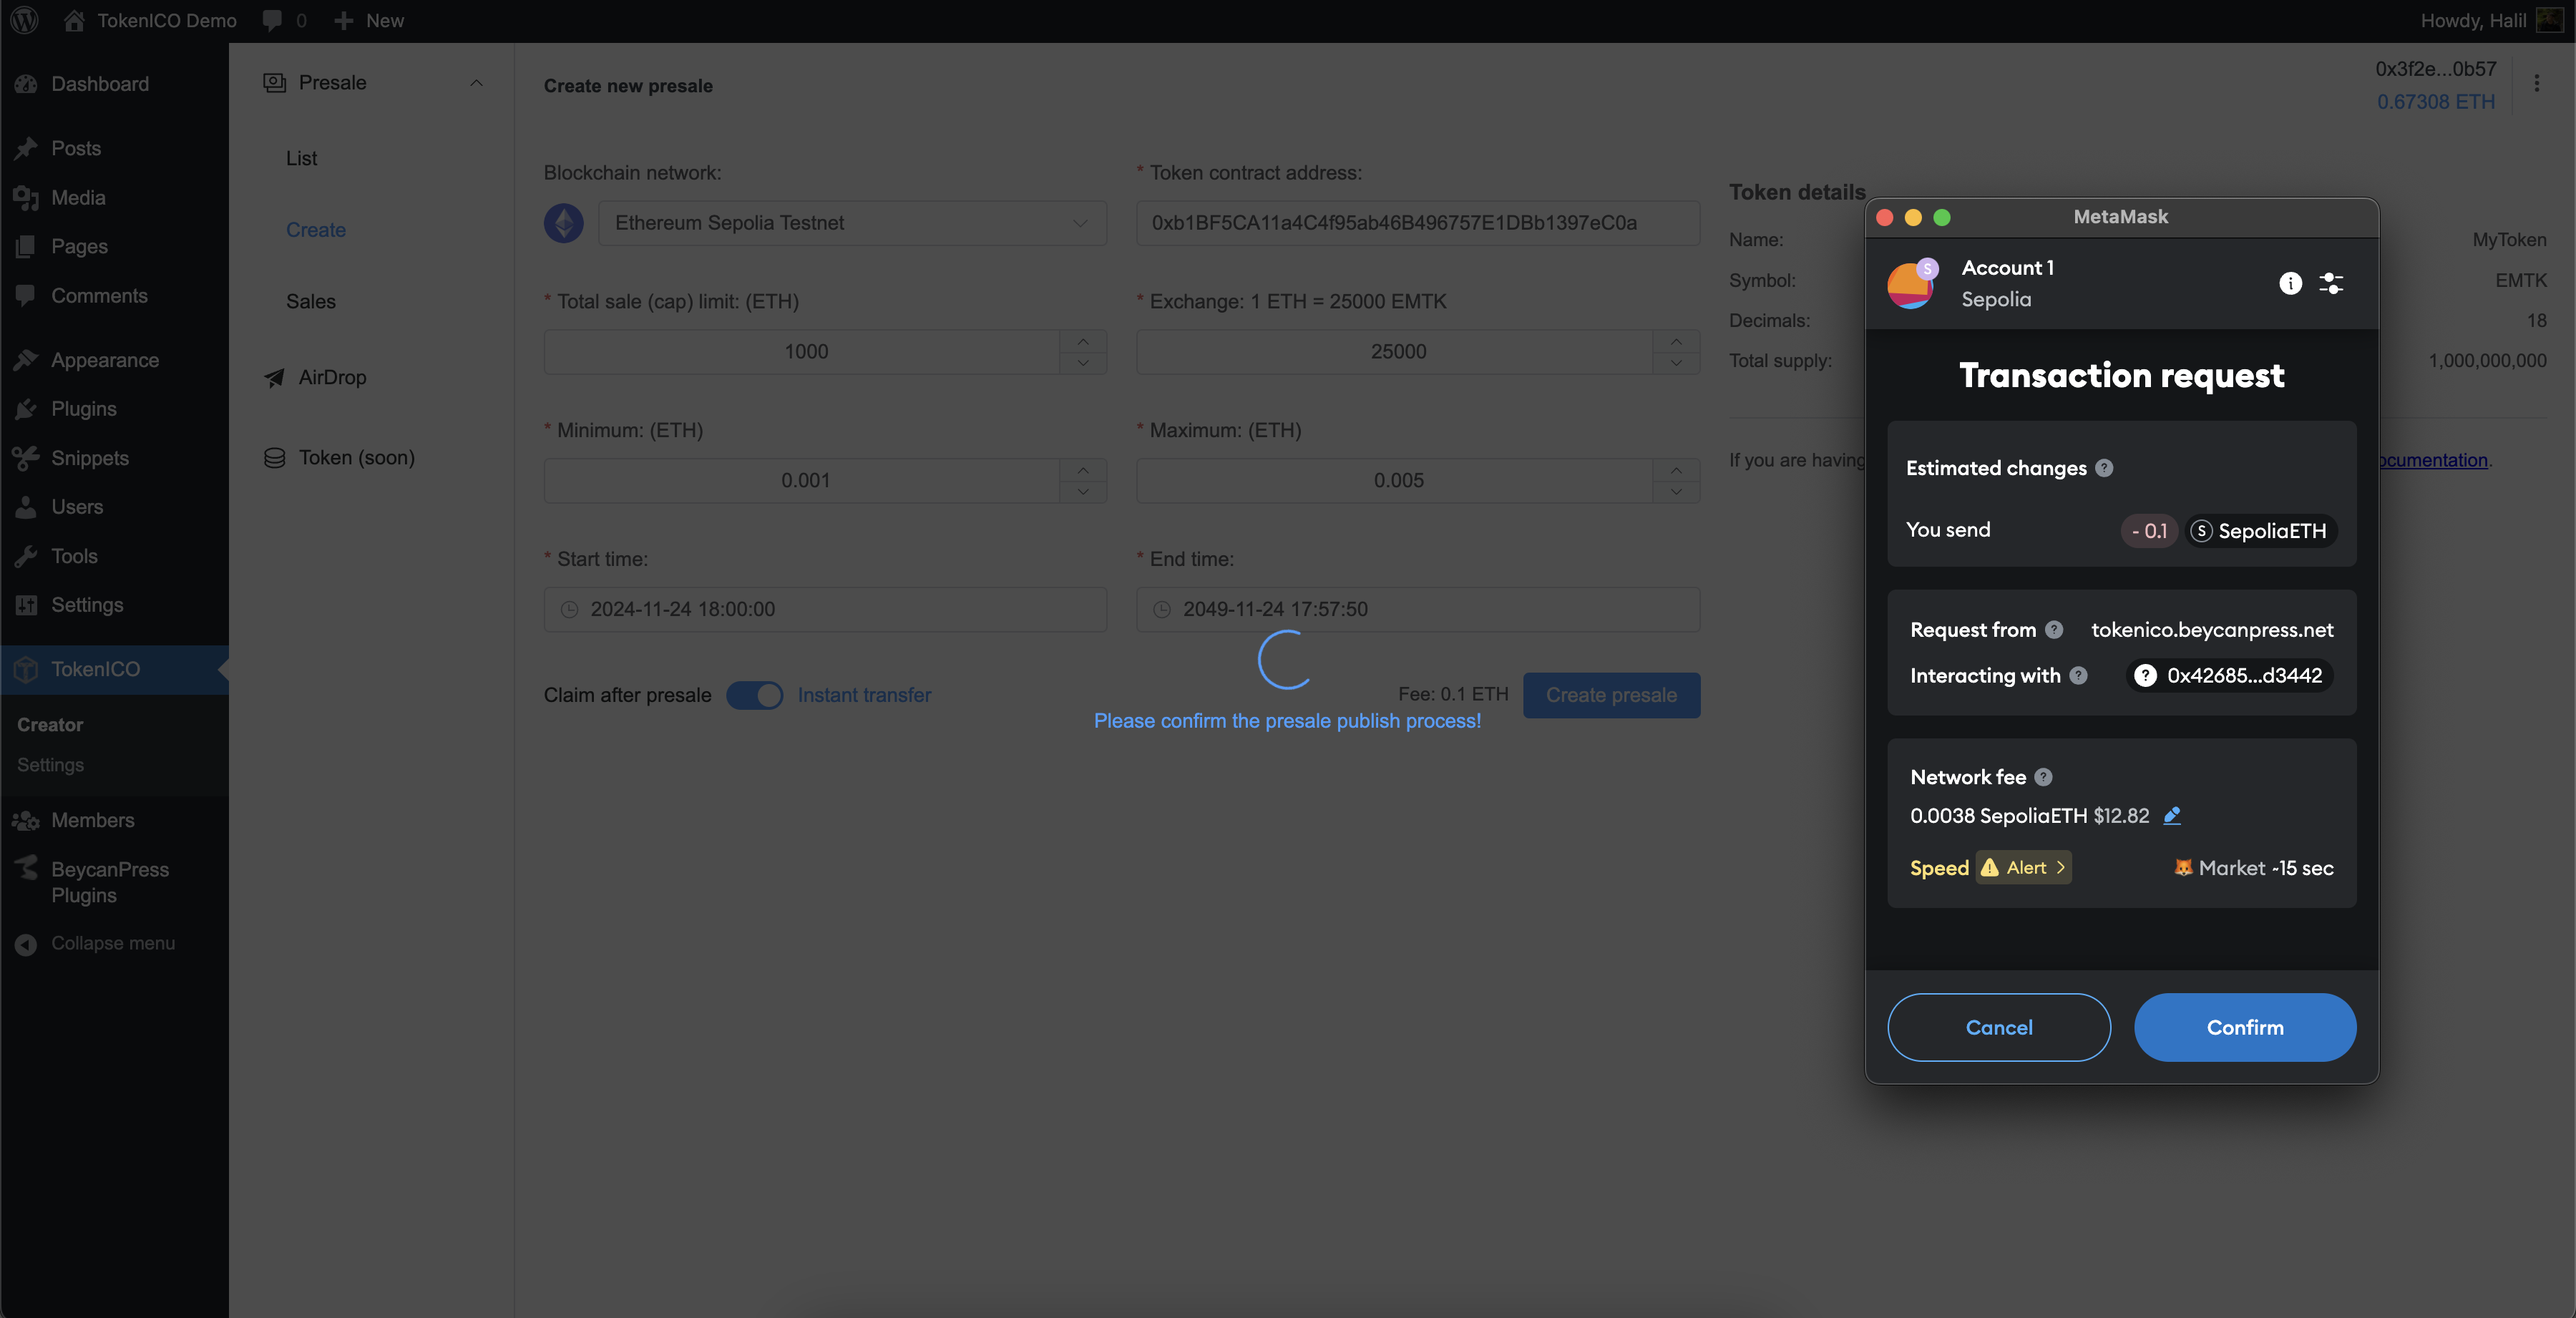Click the New plus icon in admin bar
2576x1318 pixels.
tap(344, 20)
